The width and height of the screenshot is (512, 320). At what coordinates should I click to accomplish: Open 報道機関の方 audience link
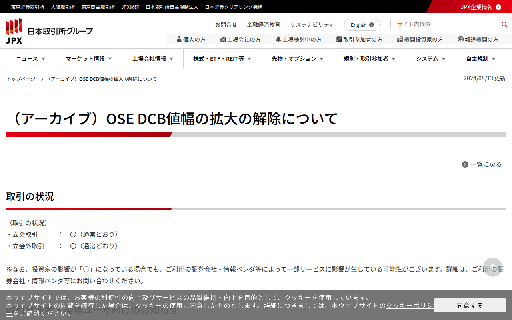[x=478, y=39]
